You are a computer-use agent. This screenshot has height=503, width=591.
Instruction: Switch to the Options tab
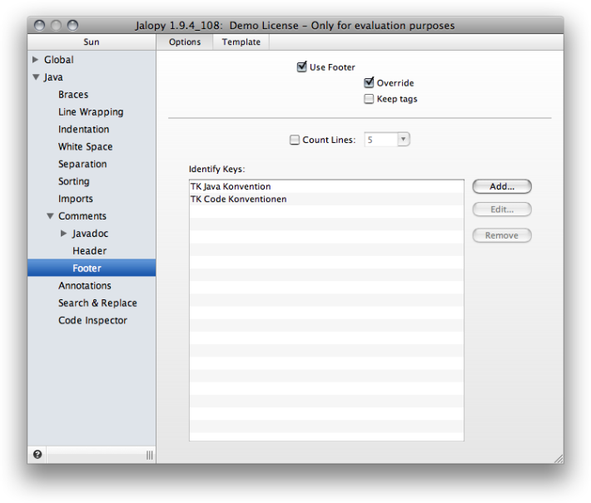[x=185, y=42]
